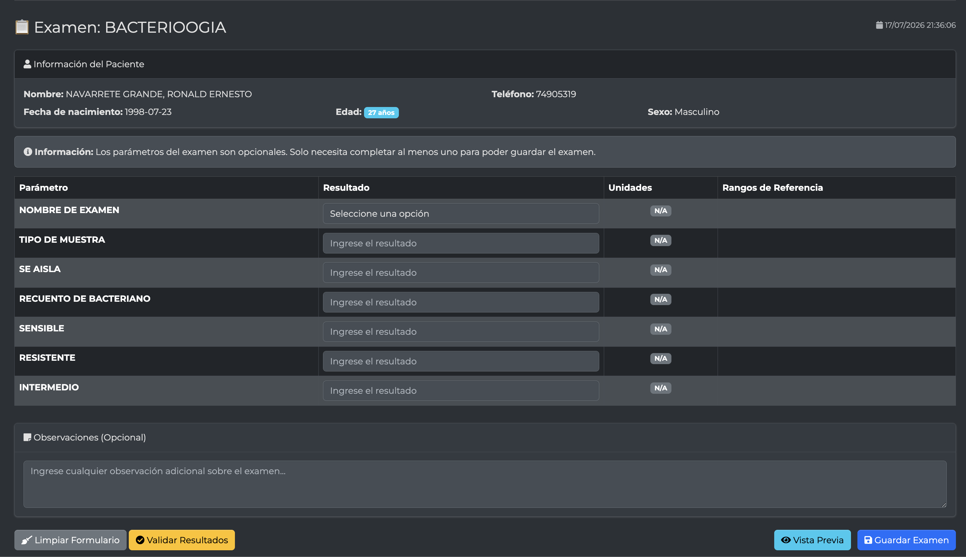Click the patient name NAVARRETE GRANDE, RONALD ERNESTO
The image size is (966, 557).
159,94
